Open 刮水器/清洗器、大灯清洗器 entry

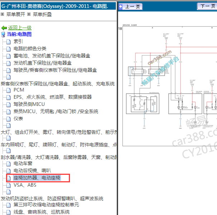[59, 157]
